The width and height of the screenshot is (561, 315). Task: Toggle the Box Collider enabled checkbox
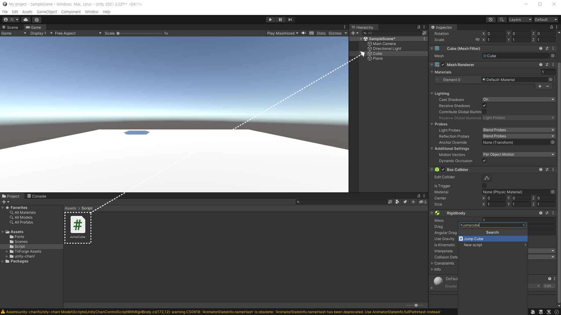pyautogui.click(x=443, y=169)
